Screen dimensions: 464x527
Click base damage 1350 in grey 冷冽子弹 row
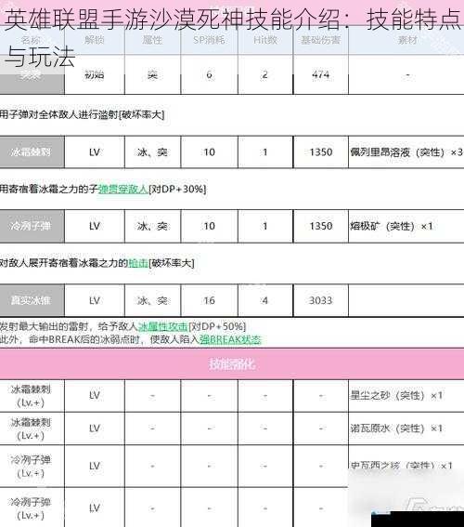(x=320, y=226)
